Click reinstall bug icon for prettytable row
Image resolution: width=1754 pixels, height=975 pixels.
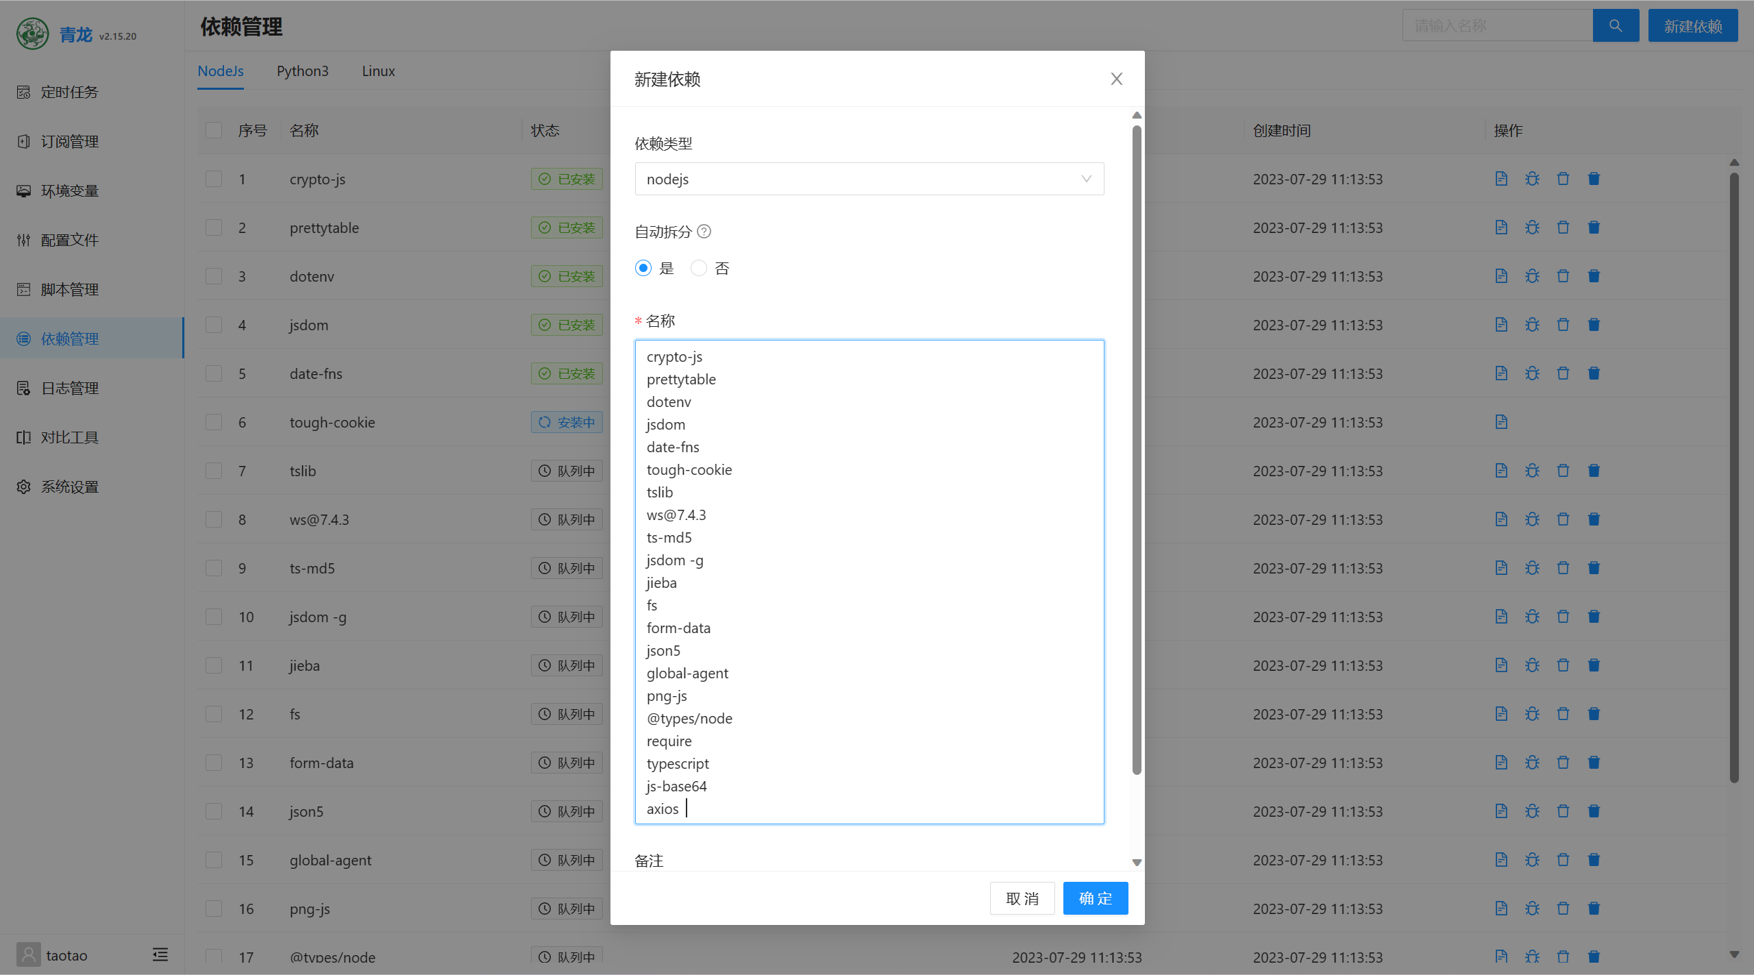(1532, 227)
